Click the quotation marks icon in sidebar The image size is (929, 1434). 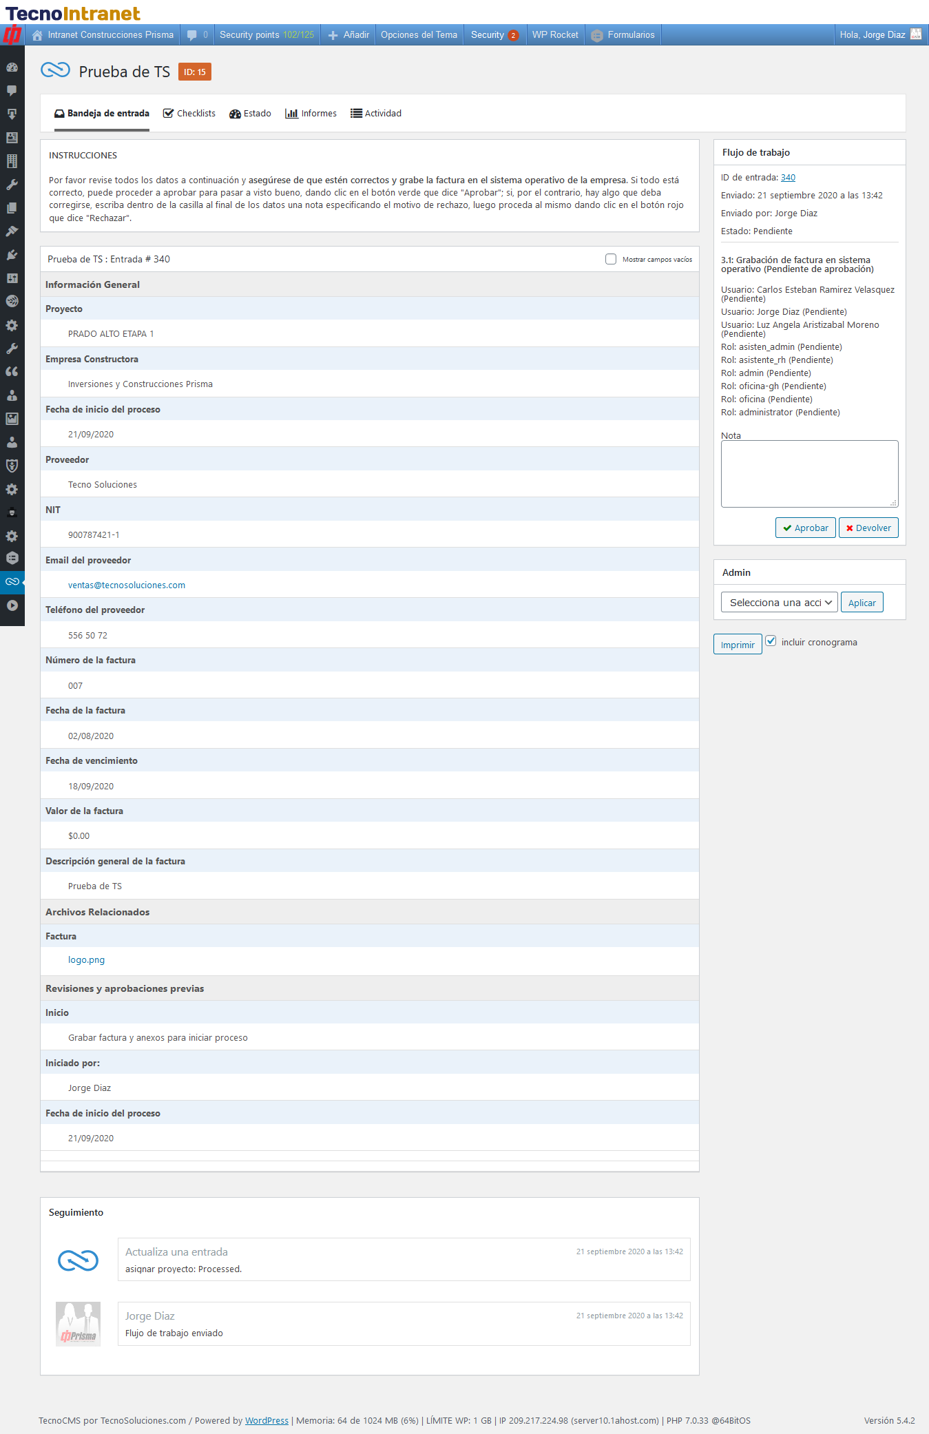point(12,372)
